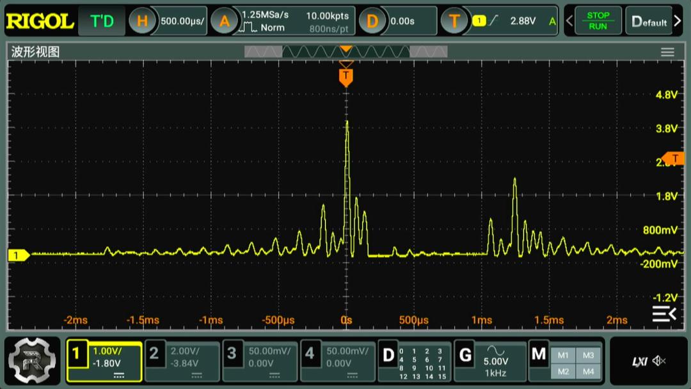The height and width of the screenshot is (389, 691).
Task: Tap the orange D delay icon
Action: click(372, 21)
